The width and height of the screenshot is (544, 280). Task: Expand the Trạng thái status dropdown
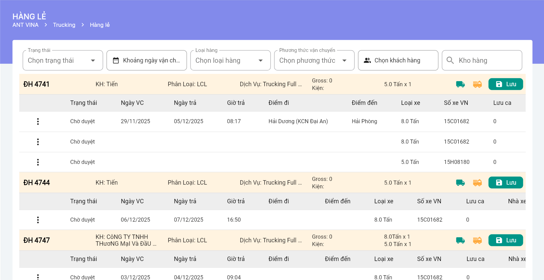coord(62,60)
